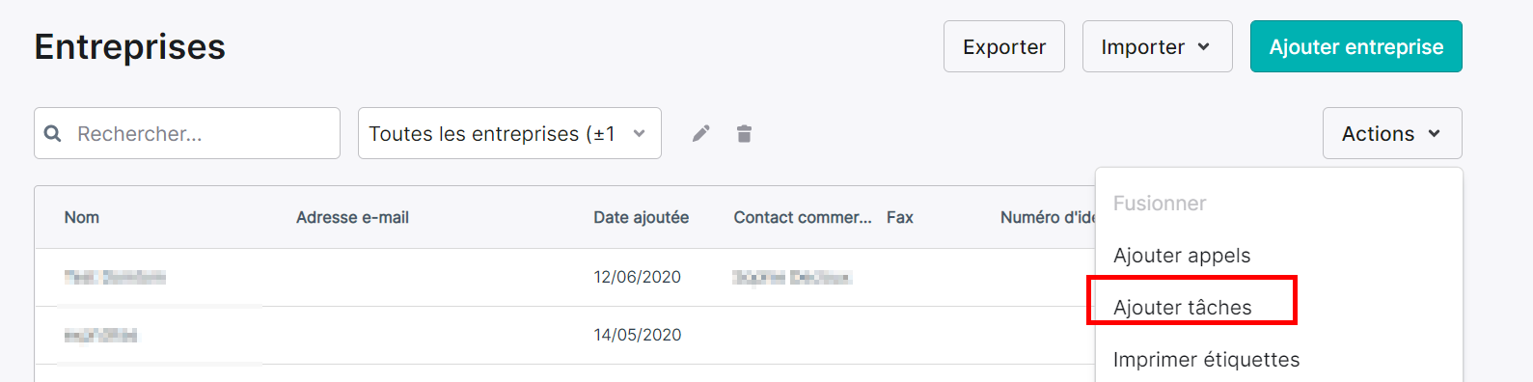Click the Ajouter entreprise button
This screenshot has height=382, width=1533.
[x=1356, y=46]
